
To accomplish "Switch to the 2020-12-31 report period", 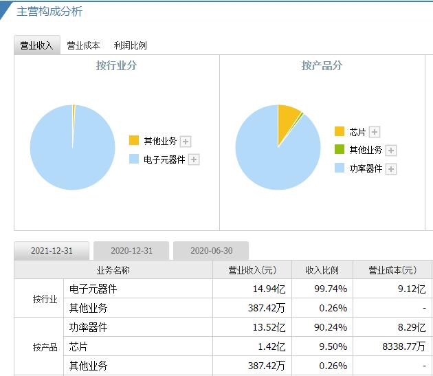I will (131, 251).
